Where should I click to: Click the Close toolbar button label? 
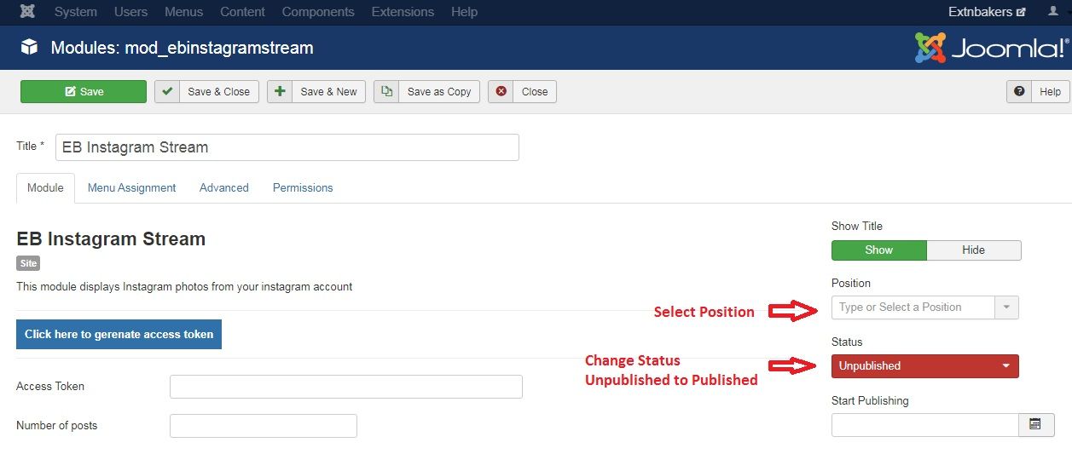[x=535, y=92]
